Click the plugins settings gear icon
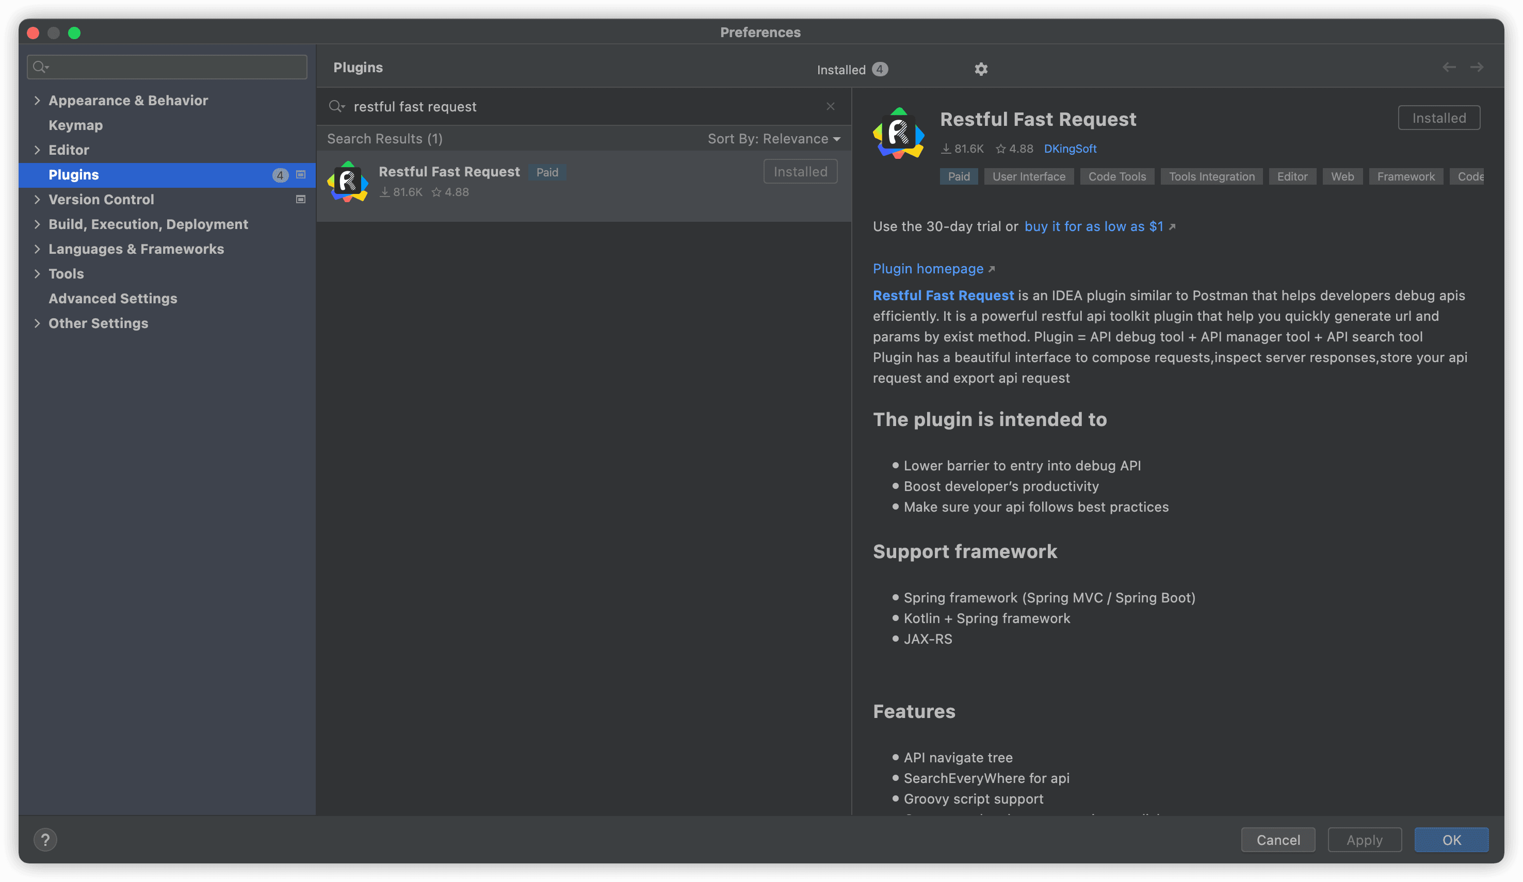Image resolution: width=1523 pixels, height=882 pixels. coord(980,69)
